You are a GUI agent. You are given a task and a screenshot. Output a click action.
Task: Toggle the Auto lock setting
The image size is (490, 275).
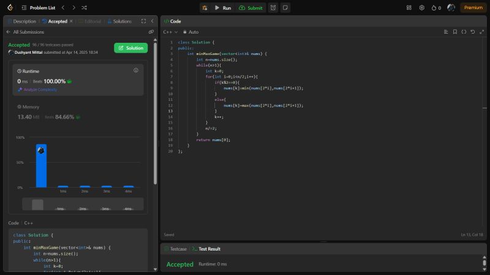190,32
